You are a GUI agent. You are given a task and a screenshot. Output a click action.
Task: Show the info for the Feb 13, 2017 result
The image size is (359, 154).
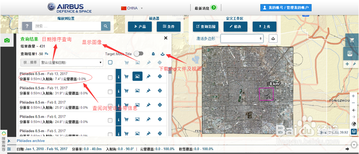tap(119, 77)
